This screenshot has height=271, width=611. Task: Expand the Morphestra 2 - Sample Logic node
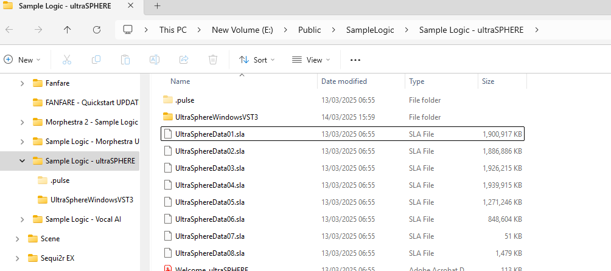22,122
